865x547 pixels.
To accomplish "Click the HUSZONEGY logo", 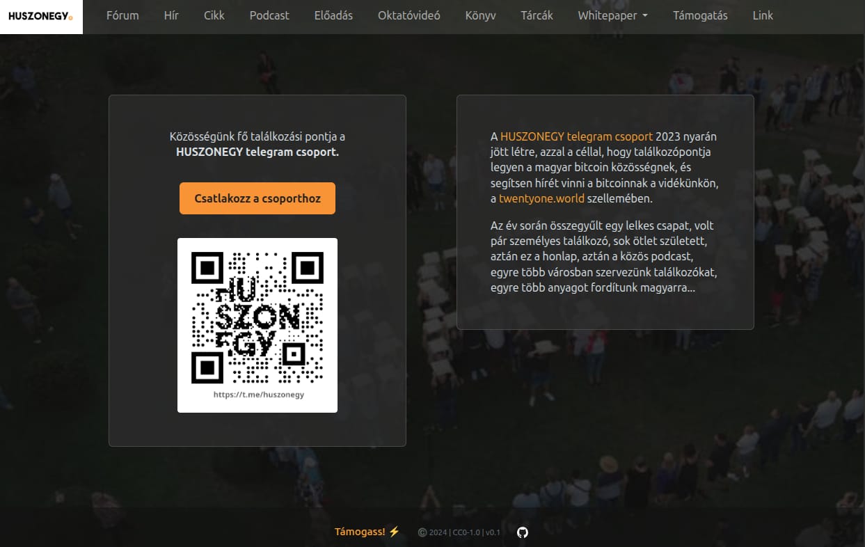I will pos(41,16).
